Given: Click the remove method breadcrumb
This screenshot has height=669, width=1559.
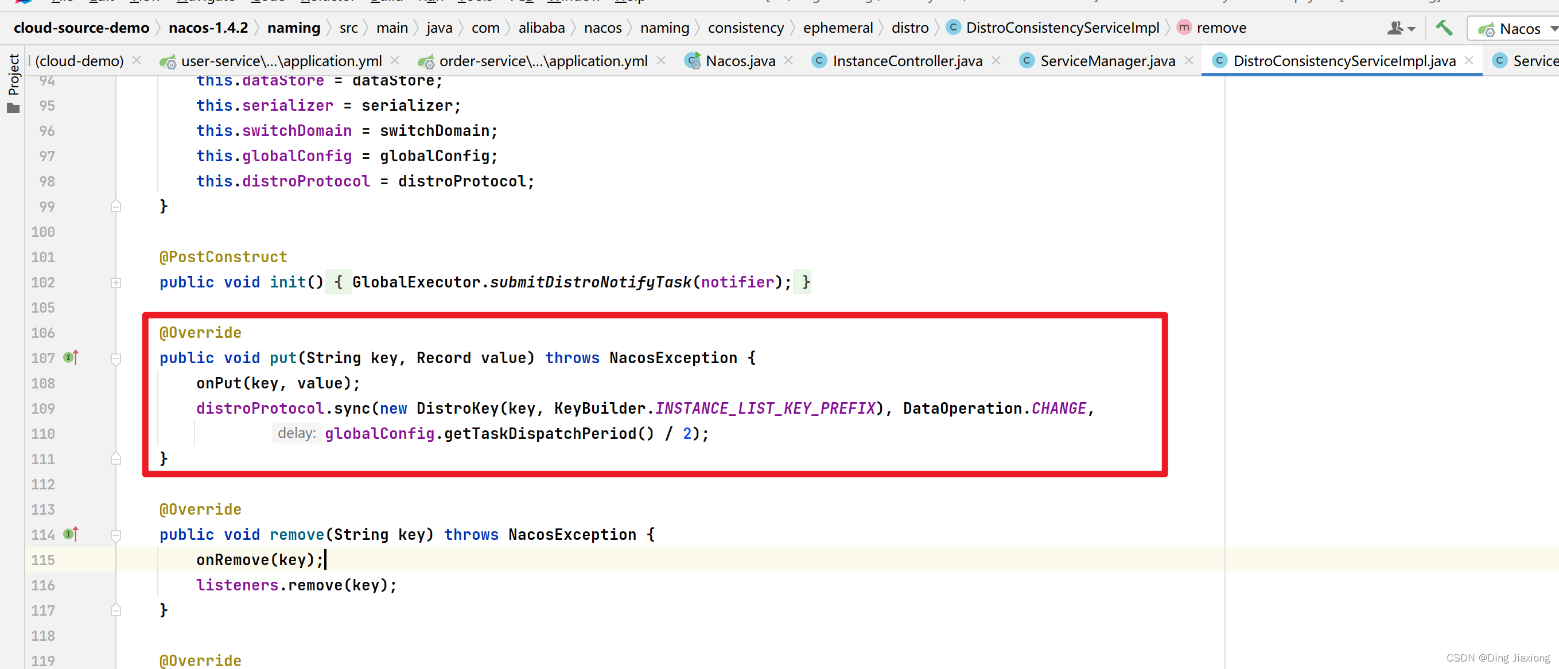Looking at the screenshot, I should (x=1212, y=28).
